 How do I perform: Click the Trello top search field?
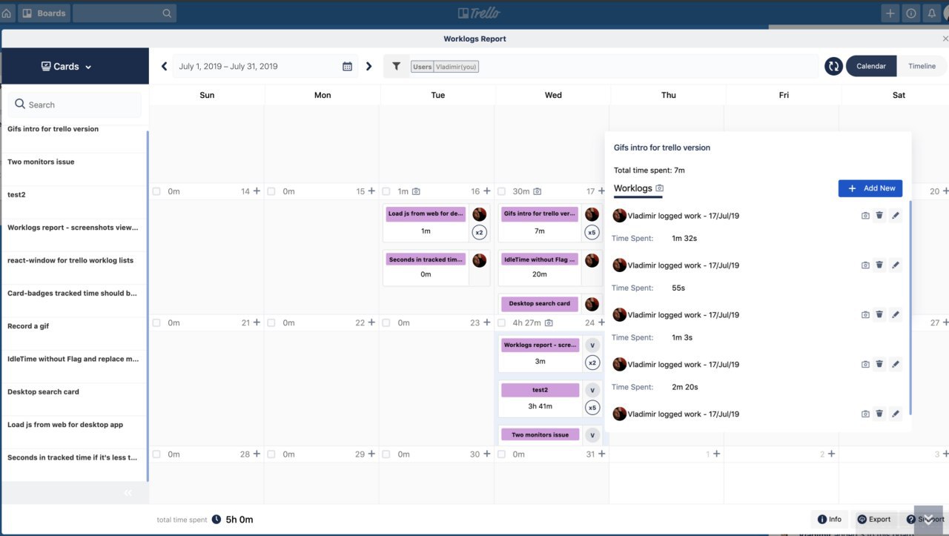pyautogui.click(x=125, y=13)
